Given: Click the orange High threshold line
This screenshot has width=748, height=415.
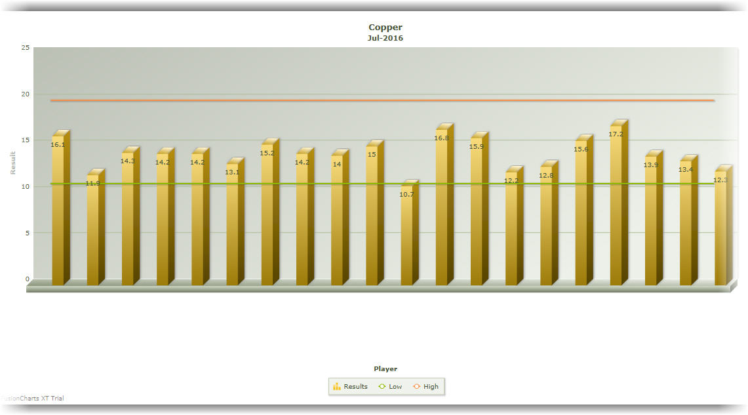Looking at the screenshot, I should 328,100.
